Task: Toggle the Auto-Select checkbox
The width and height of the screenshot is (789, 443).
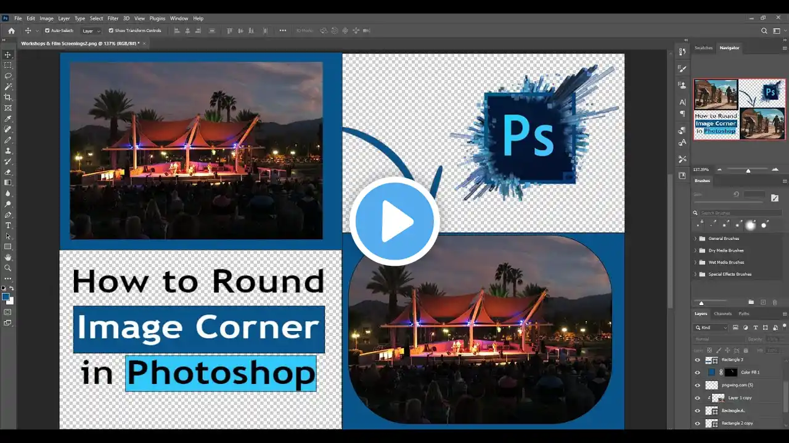Action: coord(47,31)
